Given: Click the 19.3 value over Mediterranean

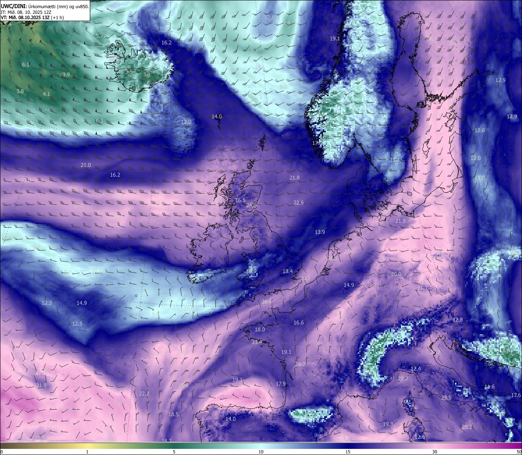Looking at the screenshot, I should 388,425.
